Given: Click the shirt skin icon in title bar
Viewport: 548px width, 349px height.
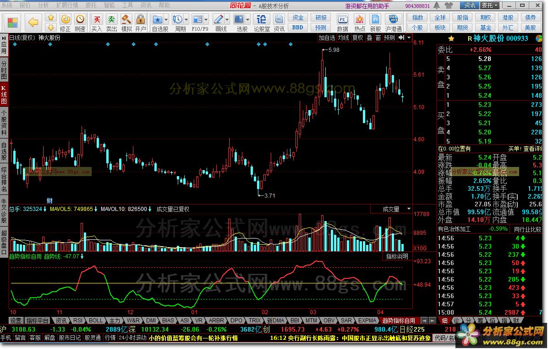Looking at the screenshot, I should [449, 5].
